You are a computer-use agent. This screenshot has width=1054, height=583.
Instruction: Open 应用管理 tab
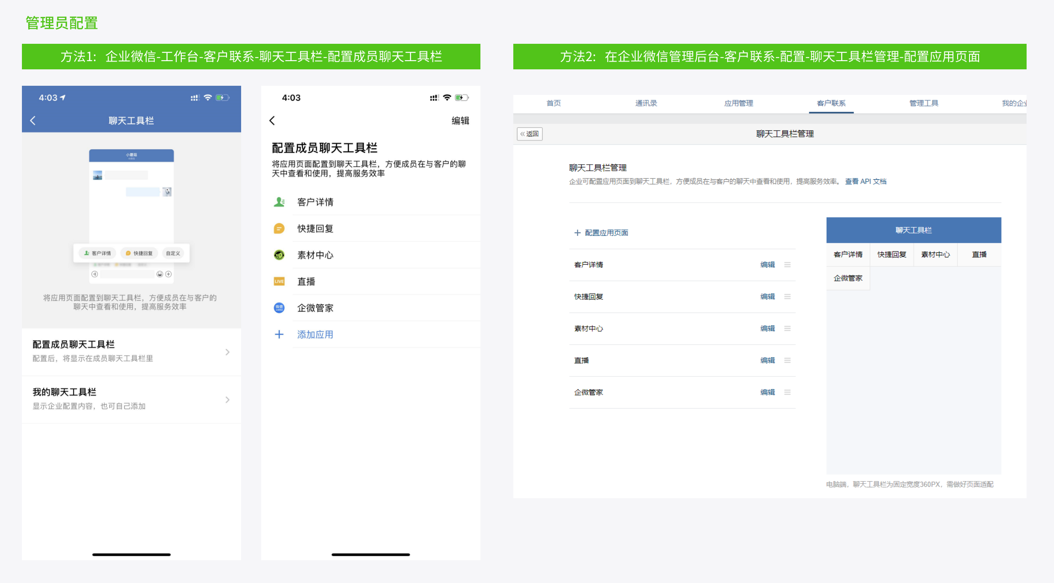pyautogui.click(x=738, y=103)
